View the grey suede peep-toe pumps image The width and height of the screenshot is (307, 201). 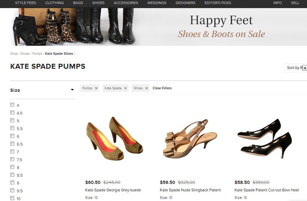[x=115, y=138]
